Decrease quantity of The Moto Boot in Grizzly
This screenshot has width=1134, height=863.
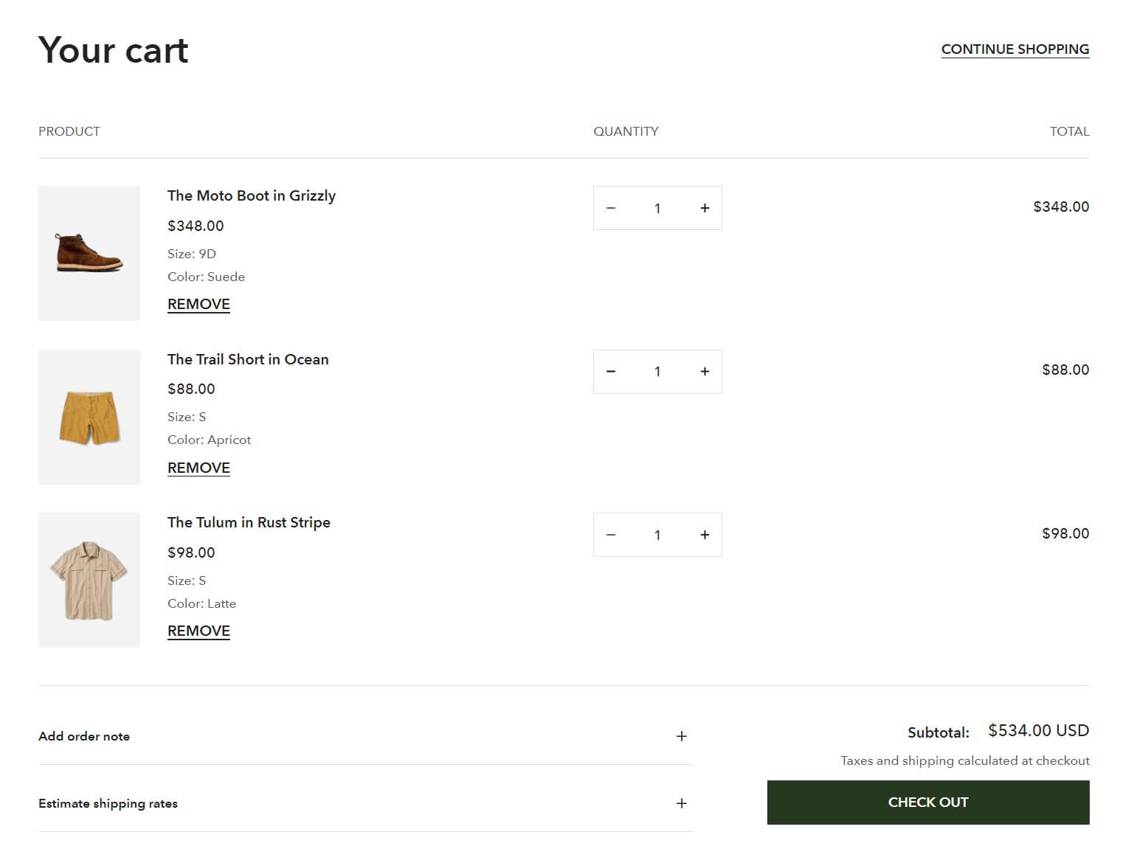tap(610, 208)
